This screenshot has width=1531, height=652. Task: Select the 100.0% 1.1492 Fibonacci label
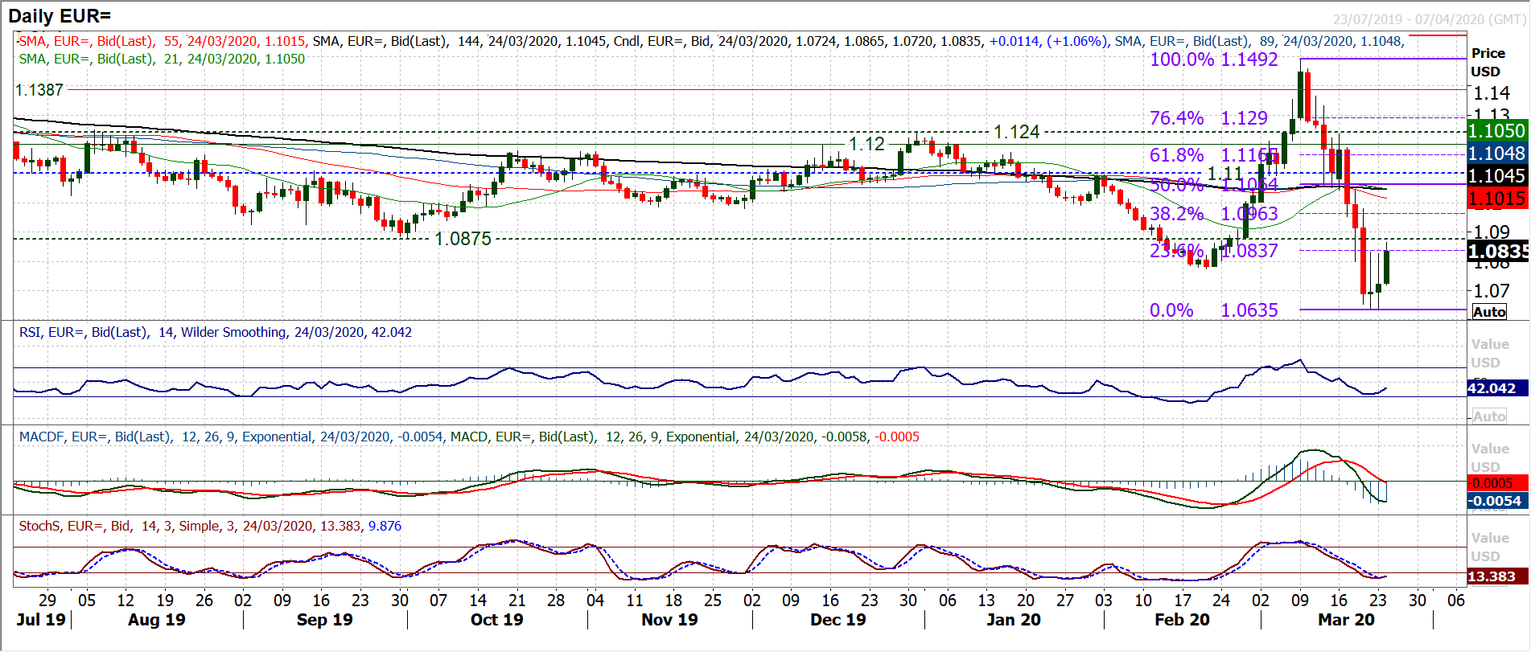click(1213, 59)
